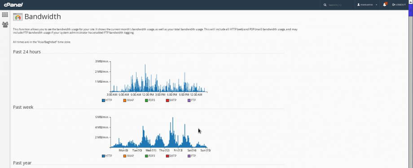The height and width of the screenshot is (168, 413).
Task: Click the IMAP swatch in 24 hours legend
Action: tap(125, 100)
